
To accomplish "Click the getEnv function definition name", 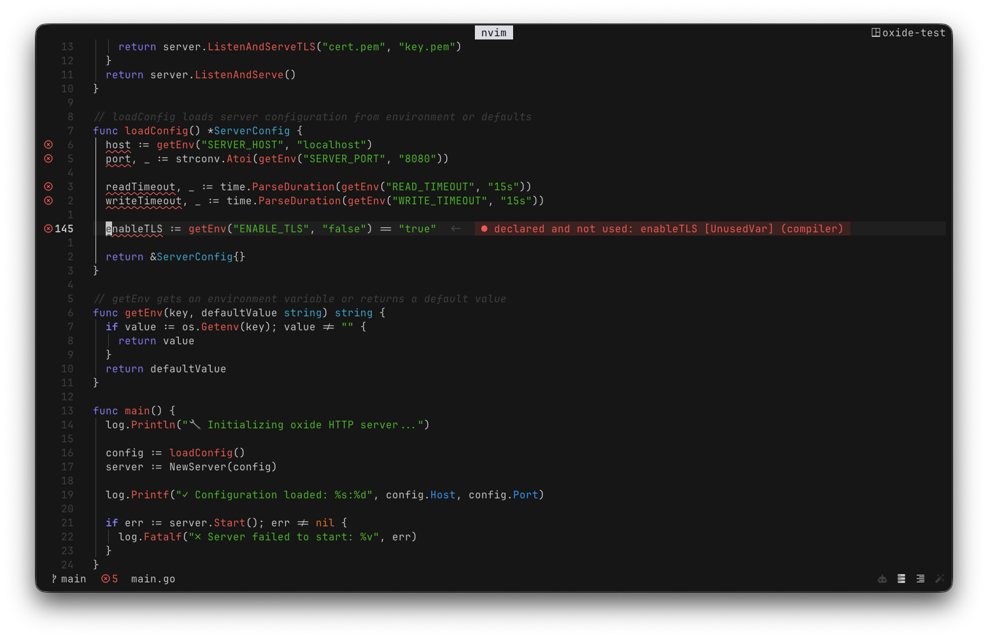I will click(x=144, y=312).
